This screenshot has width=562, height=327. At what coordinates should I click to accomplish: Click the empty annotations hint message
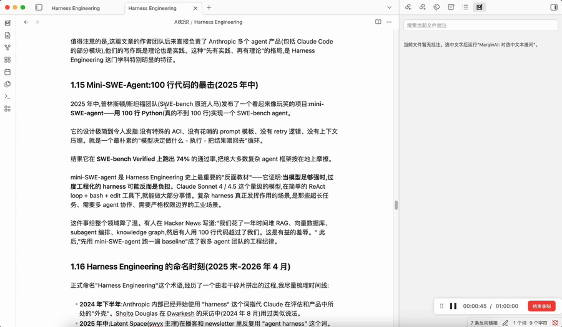pos(471,45)
